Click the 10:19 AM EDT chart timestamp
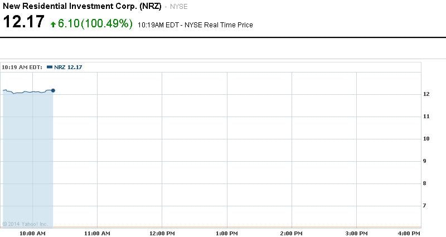 coord(22,67)
